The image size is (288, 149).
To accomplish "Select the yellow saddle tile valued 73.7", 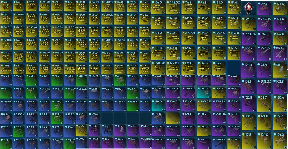I will click(x=264, y=104).
